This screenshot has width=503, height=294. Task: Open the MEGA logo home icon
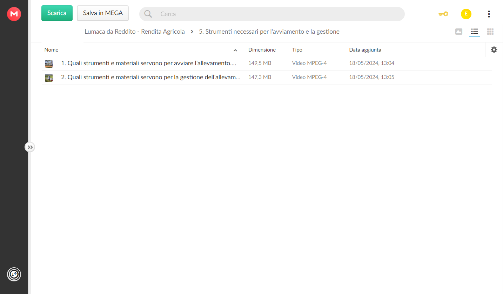pos(14,14)
